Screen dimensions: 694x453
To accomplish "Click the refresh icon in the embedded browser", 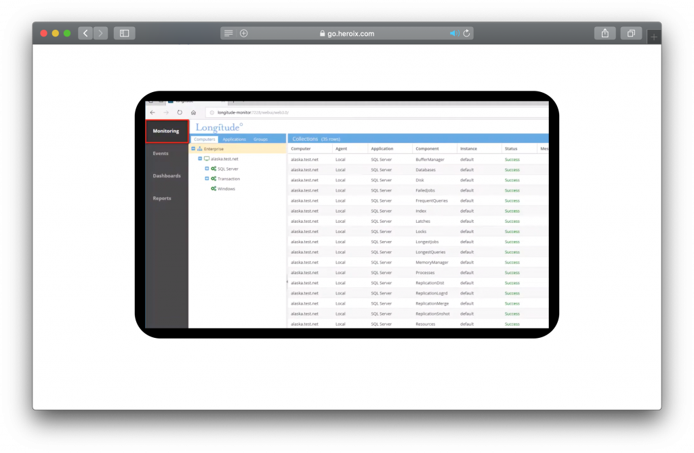I will pos(180,112).
